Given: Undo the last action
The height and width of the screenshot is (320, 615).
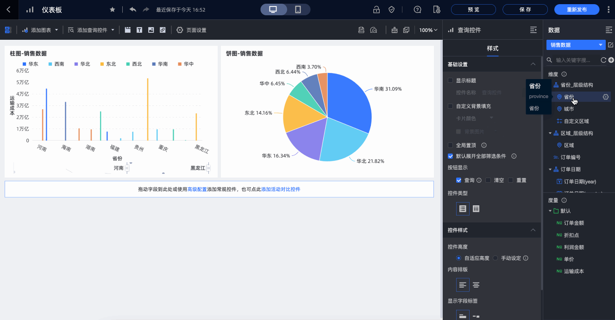Looking at the screenshot, I should point(133,10).
